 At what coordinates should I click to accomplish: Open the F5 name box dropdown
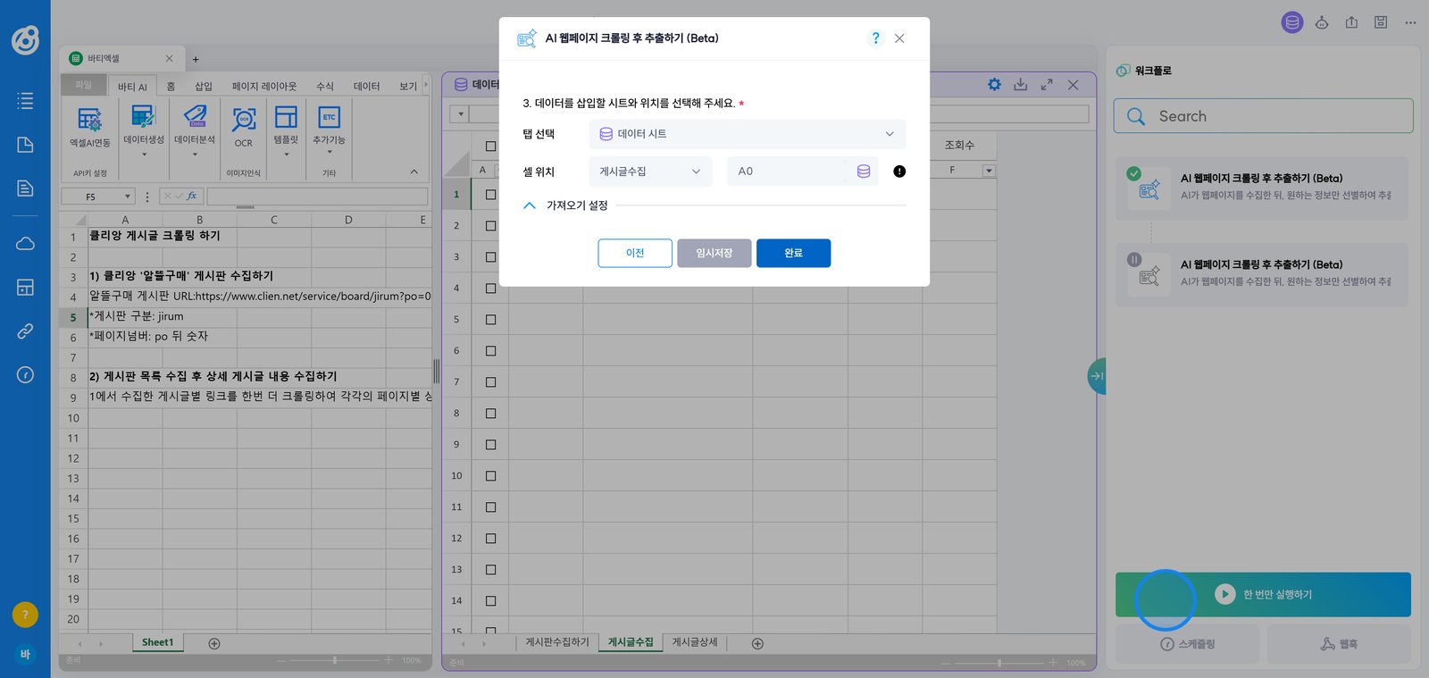(128, 197)
